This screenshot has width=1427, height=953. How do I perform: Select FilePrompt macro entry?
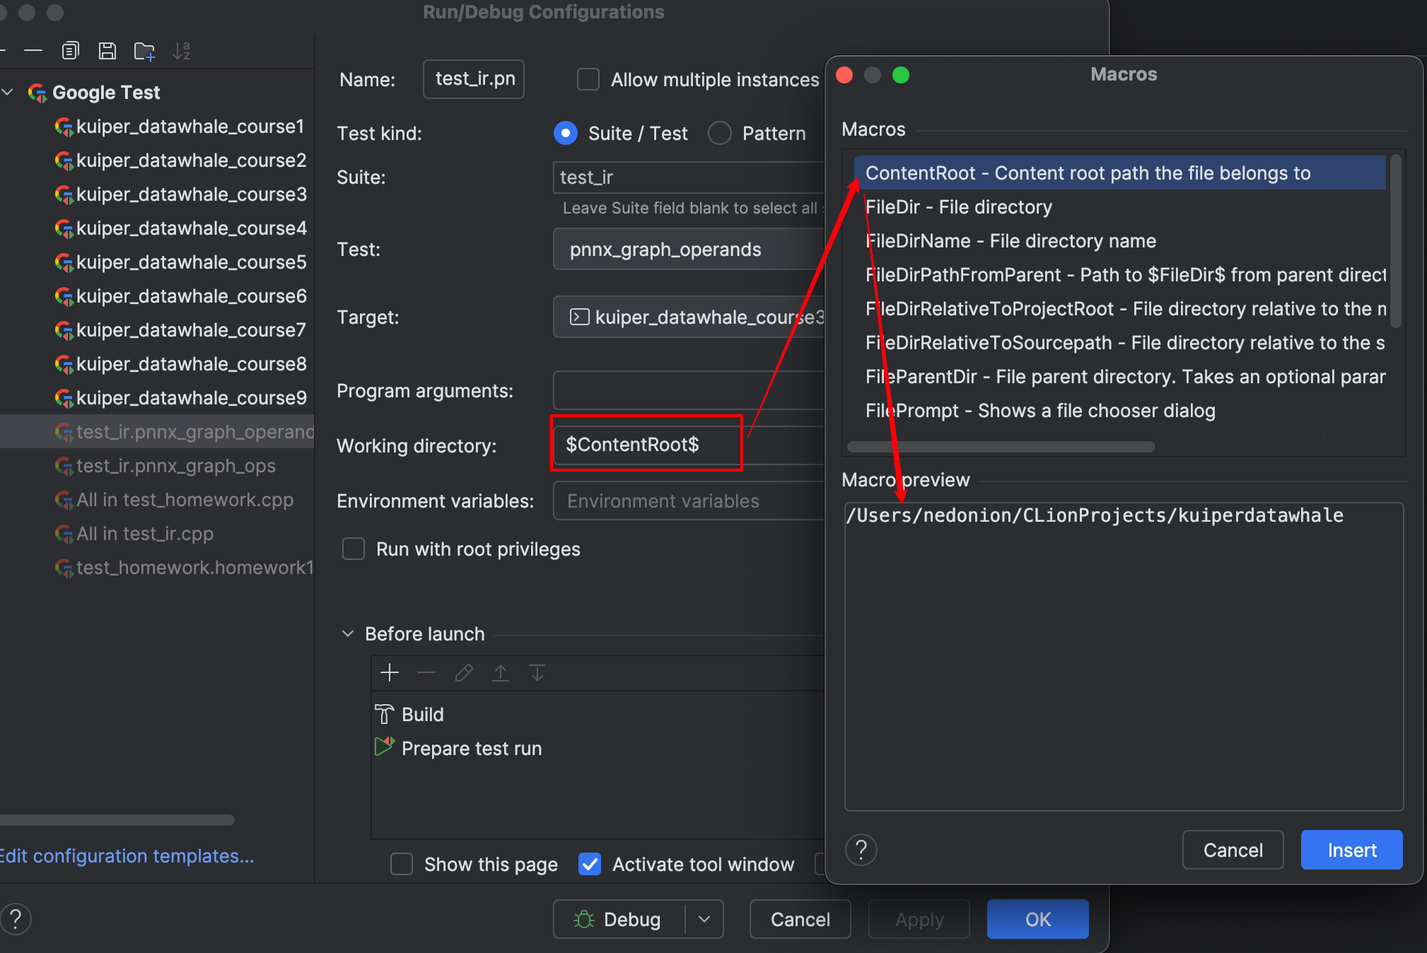(x=1039, y=411)
